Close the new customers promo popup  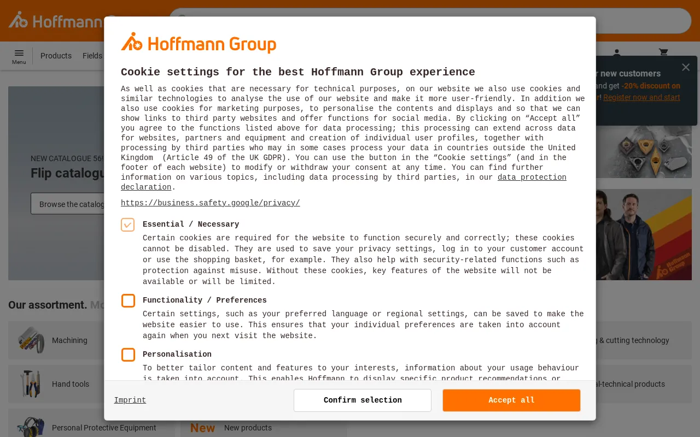click(x=686, y=67)
